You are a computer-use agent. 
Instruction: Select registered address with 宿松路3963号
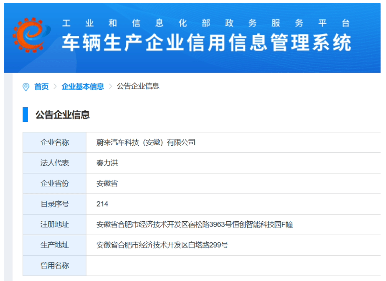coord(195,225)
